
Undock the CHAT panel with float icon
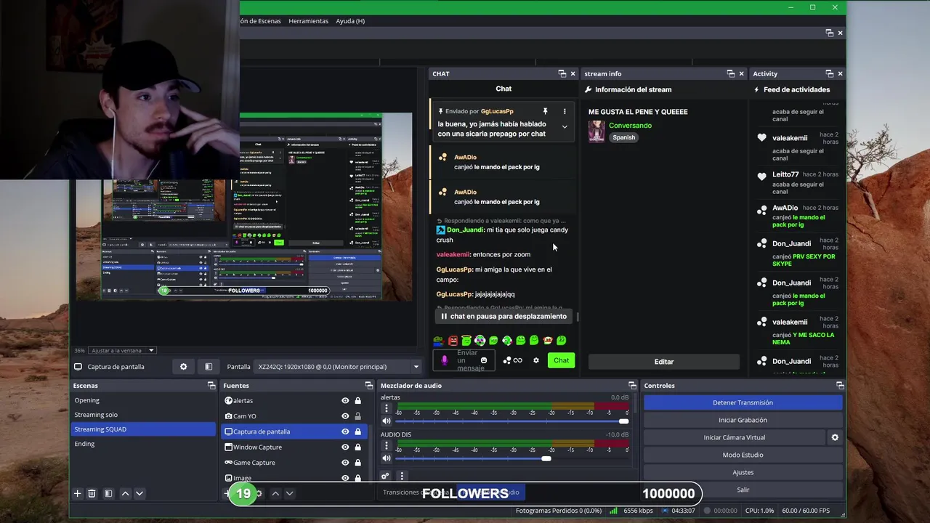click(562, 73)
